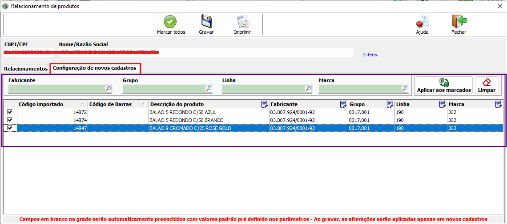
Task: Click the window close X button
Action: [x=499, y=6]
